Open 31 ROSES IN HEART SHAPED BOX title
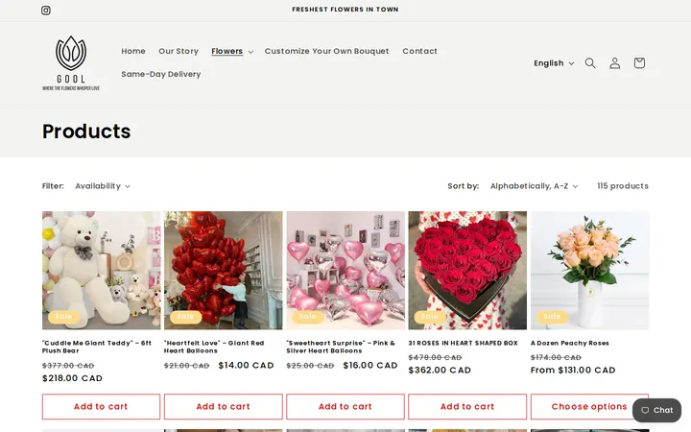691x432 pixels. click(464, 343)
